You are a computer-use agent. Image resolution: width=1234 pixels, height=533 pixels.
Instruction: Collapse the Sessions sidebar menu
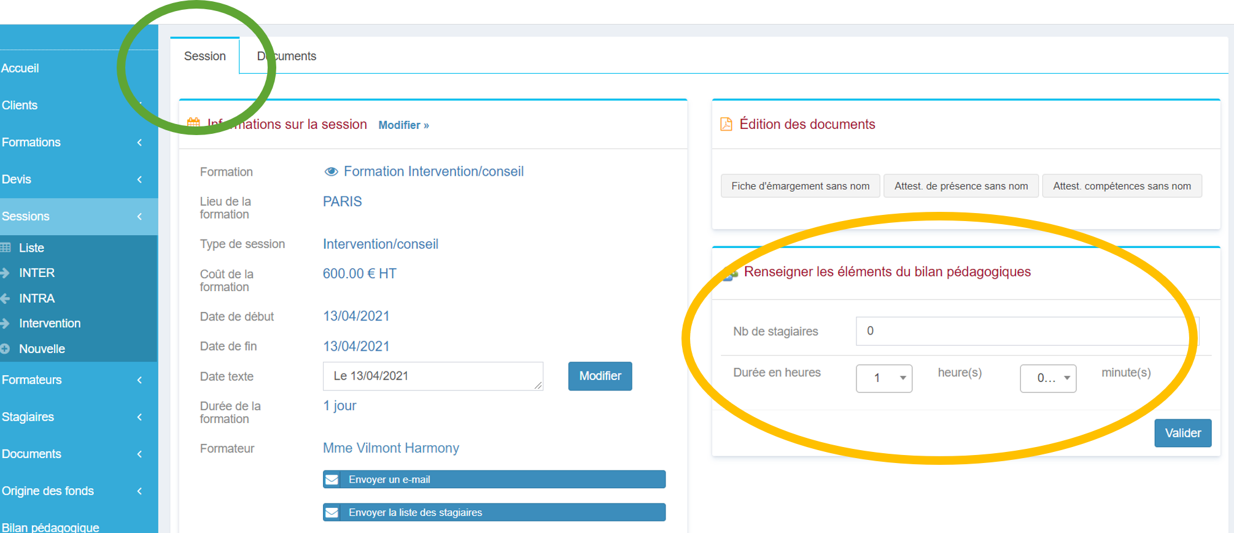click(x=139, y=217)
